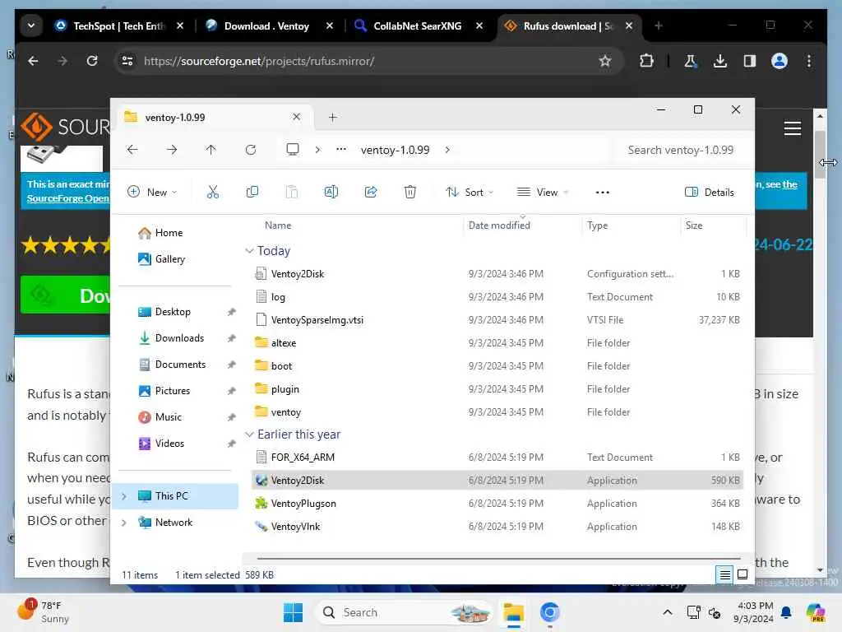Image resolution: width=842 pixels, height=632 pixels.
Task: Open browser downloads icon
Action: pos(720,61)
